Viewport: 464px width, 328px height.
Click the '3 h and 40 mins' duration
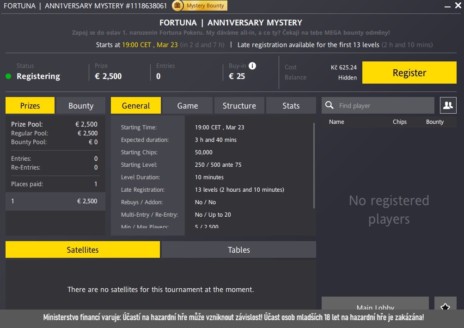(216, 140)
